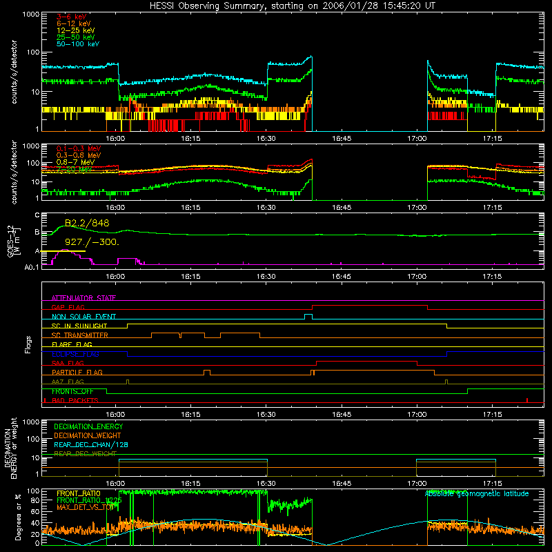Click the 0.1-0.3 MeV legend label

[x=79, y=148]
